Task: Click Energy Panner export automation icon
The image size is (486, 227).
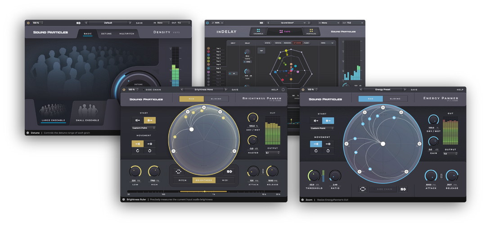Action: 403,189
